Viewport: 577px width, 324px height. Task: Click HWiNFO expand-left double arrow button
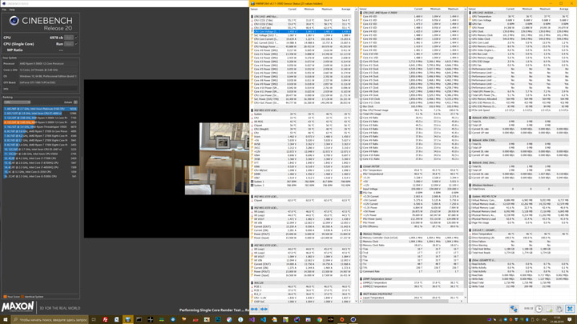tap(254, 309)
